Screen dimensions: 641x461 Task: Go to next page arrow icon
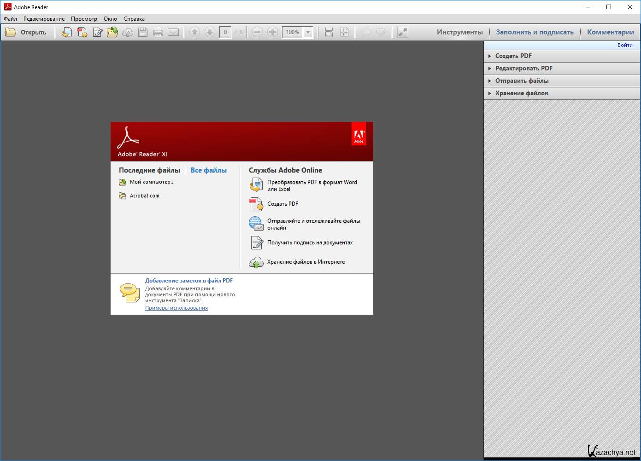click(x=210, y=32)
